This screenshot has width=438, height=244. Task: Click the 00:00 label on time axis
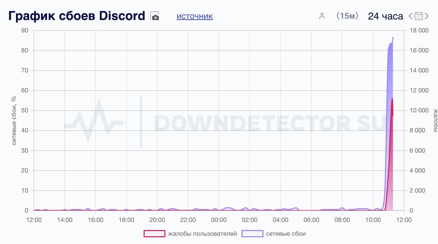[219, 220]
